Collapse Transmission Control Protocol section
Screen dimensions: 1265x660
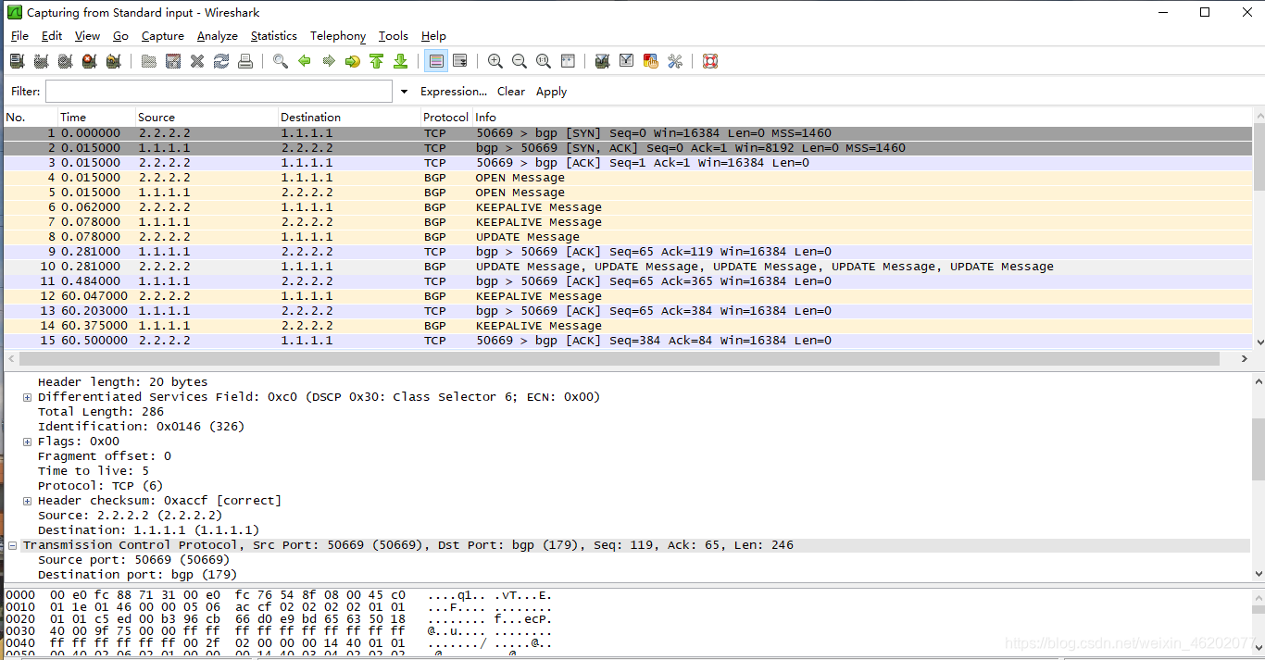click(13, 545)
